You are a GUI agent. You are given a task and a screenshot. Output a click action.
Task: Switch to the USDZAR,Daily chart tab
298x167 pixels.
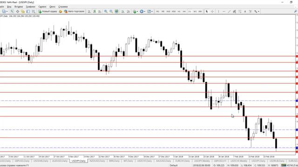(41, 161)
